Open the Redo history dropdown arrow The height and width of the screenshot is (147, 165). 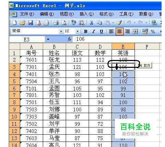click(147, 23)
